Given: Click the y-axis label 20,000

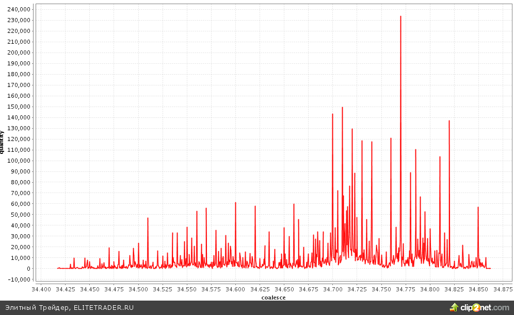Looking at the screenshot, I should (x=20, y=247).
